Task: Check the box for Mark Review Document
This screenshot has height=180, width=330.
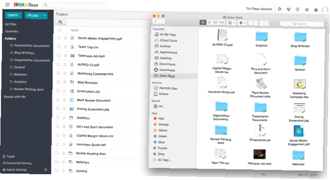Action: [x=58, y=100]
